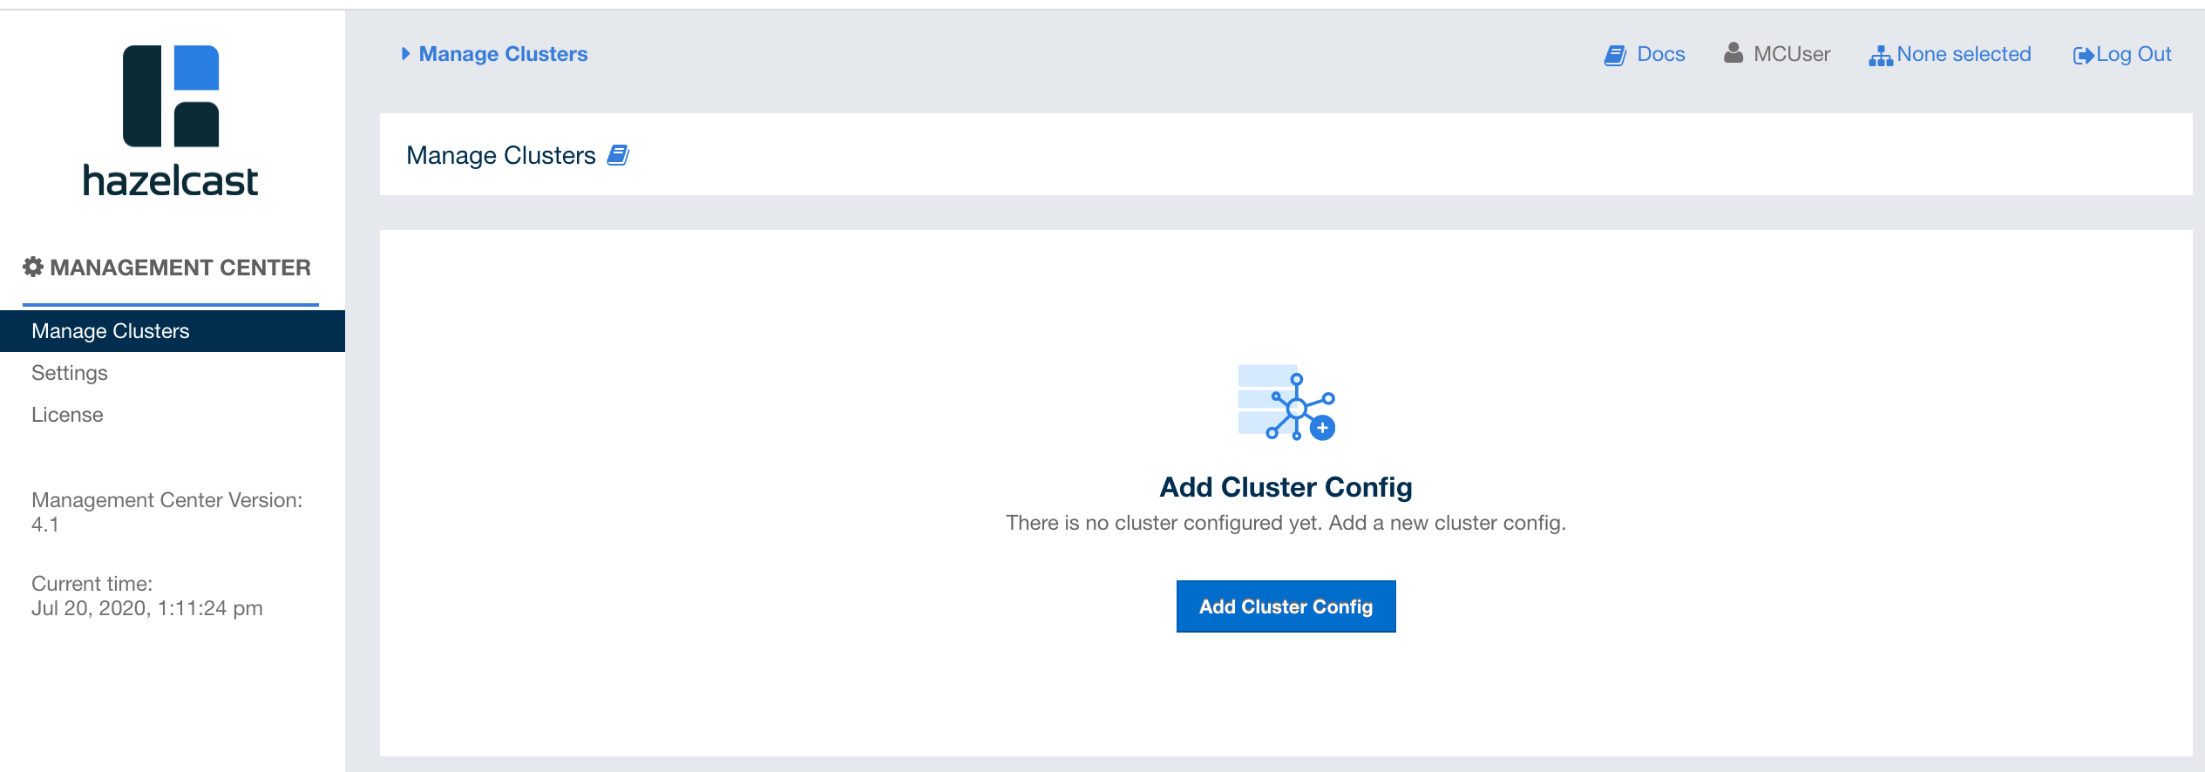Open the MCUser account menu

(x=1791, y=54)
